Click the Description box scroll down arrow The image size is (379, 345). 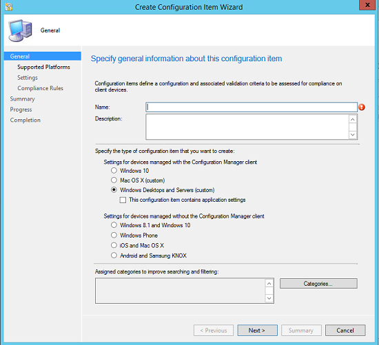tap(353, 134)
